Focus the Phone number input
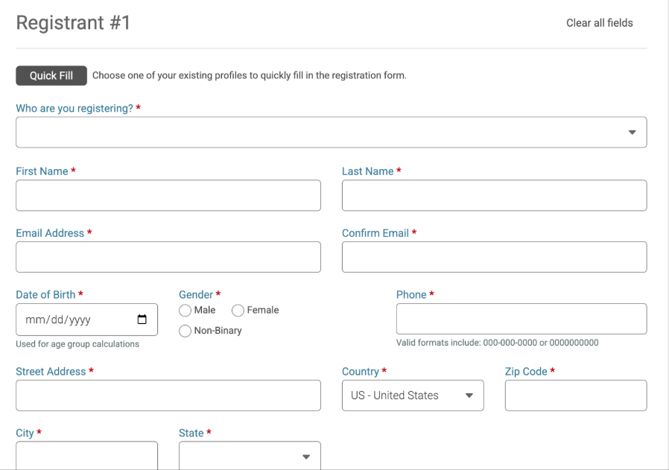Image resolution: width=669 pixels, height=470 pixels. coord(521,319)
